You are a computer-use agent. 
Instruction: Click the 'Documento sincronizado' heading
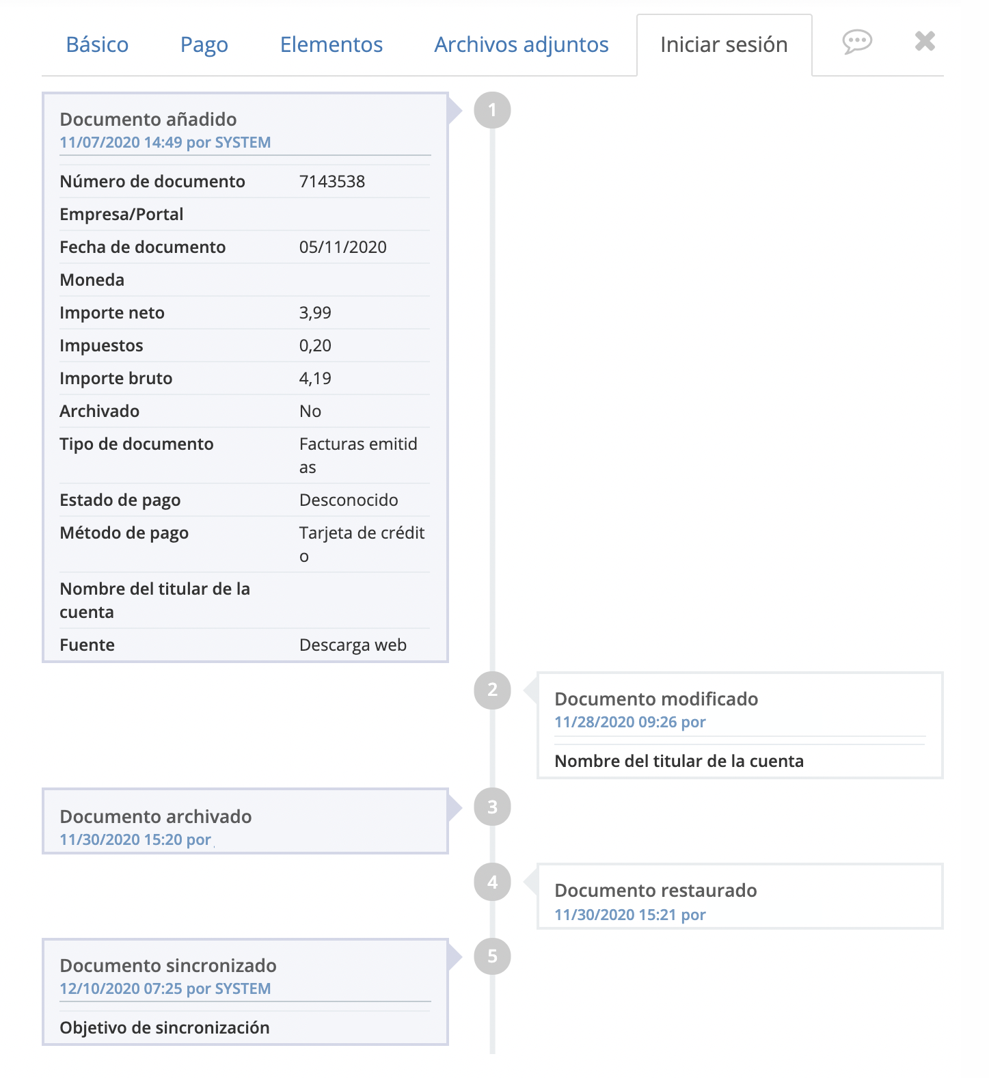point(168,965)
